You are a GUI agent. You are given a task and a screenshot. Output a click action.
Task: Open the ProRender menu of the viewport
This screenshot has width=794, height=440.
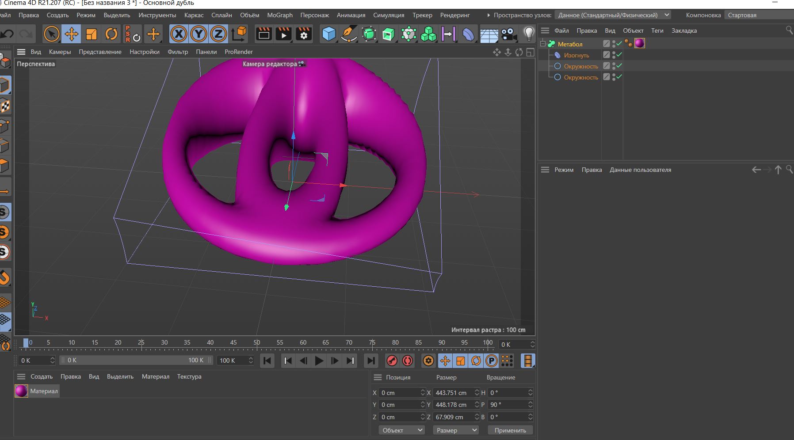click(239, 52)
